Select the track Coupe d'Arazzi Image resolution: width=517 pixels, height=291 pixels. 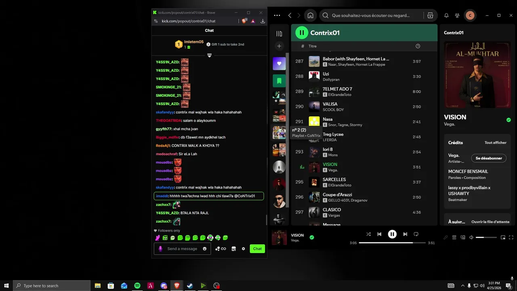coord(364,197)
